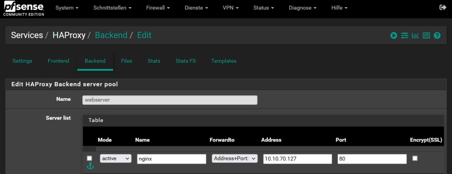Click the server Name field containing nginx
This screenshot has width=452, height=174.
[172, 159]
